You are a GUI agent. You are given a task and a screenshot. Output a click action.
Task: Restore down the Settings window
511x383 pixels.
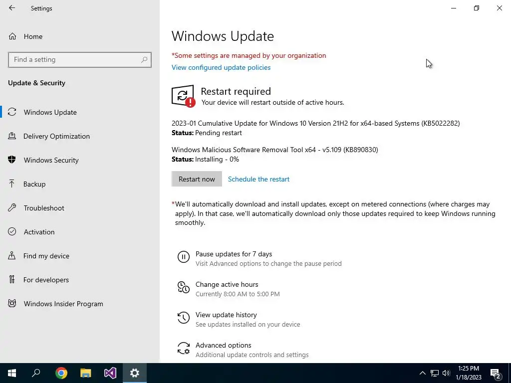click(477, 8)
